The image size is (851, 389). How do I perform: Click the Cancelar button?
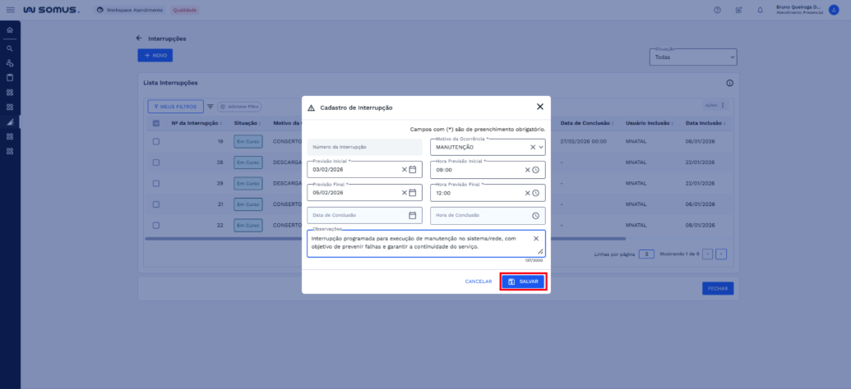(478, 281)
